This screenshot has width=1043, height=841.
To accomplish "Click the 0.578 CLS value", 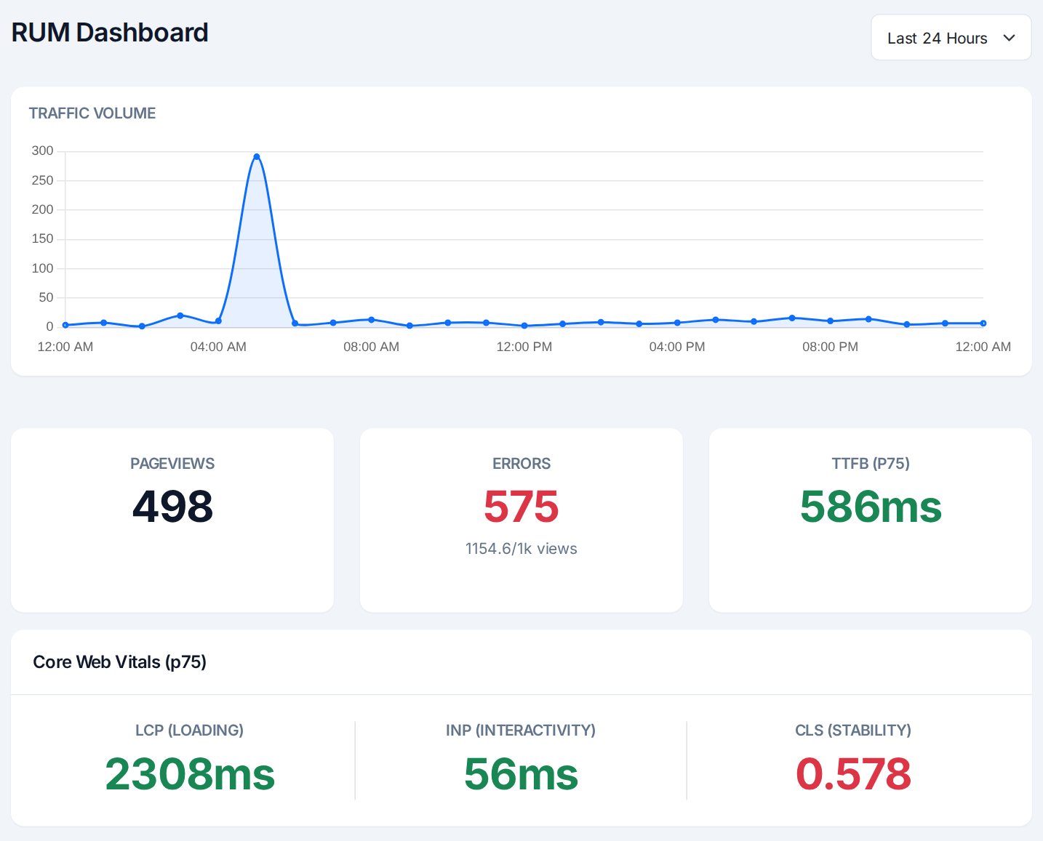I will point(853,773).
